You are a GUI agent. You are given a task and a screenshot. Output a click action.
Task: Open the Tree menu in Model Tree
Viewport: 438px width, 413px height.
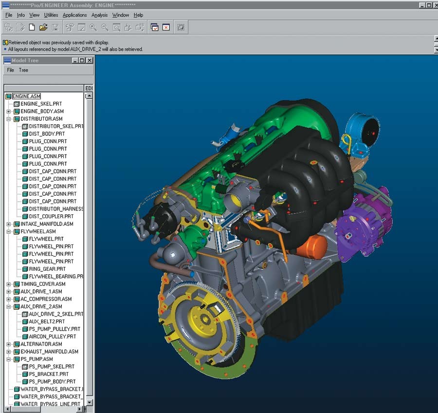click(23, 70)
